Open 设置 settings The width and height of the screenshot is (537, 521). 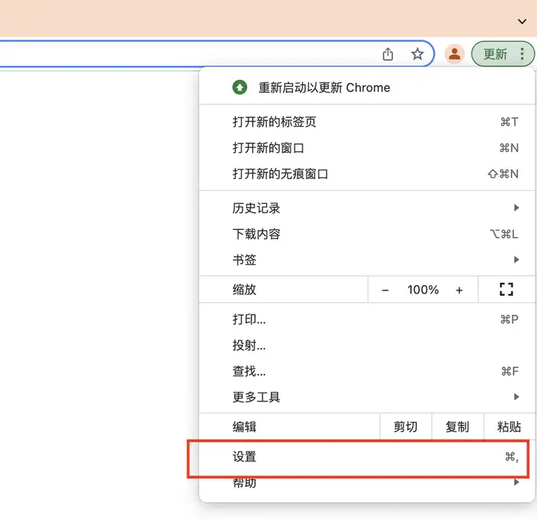click(x=366, y=457)
